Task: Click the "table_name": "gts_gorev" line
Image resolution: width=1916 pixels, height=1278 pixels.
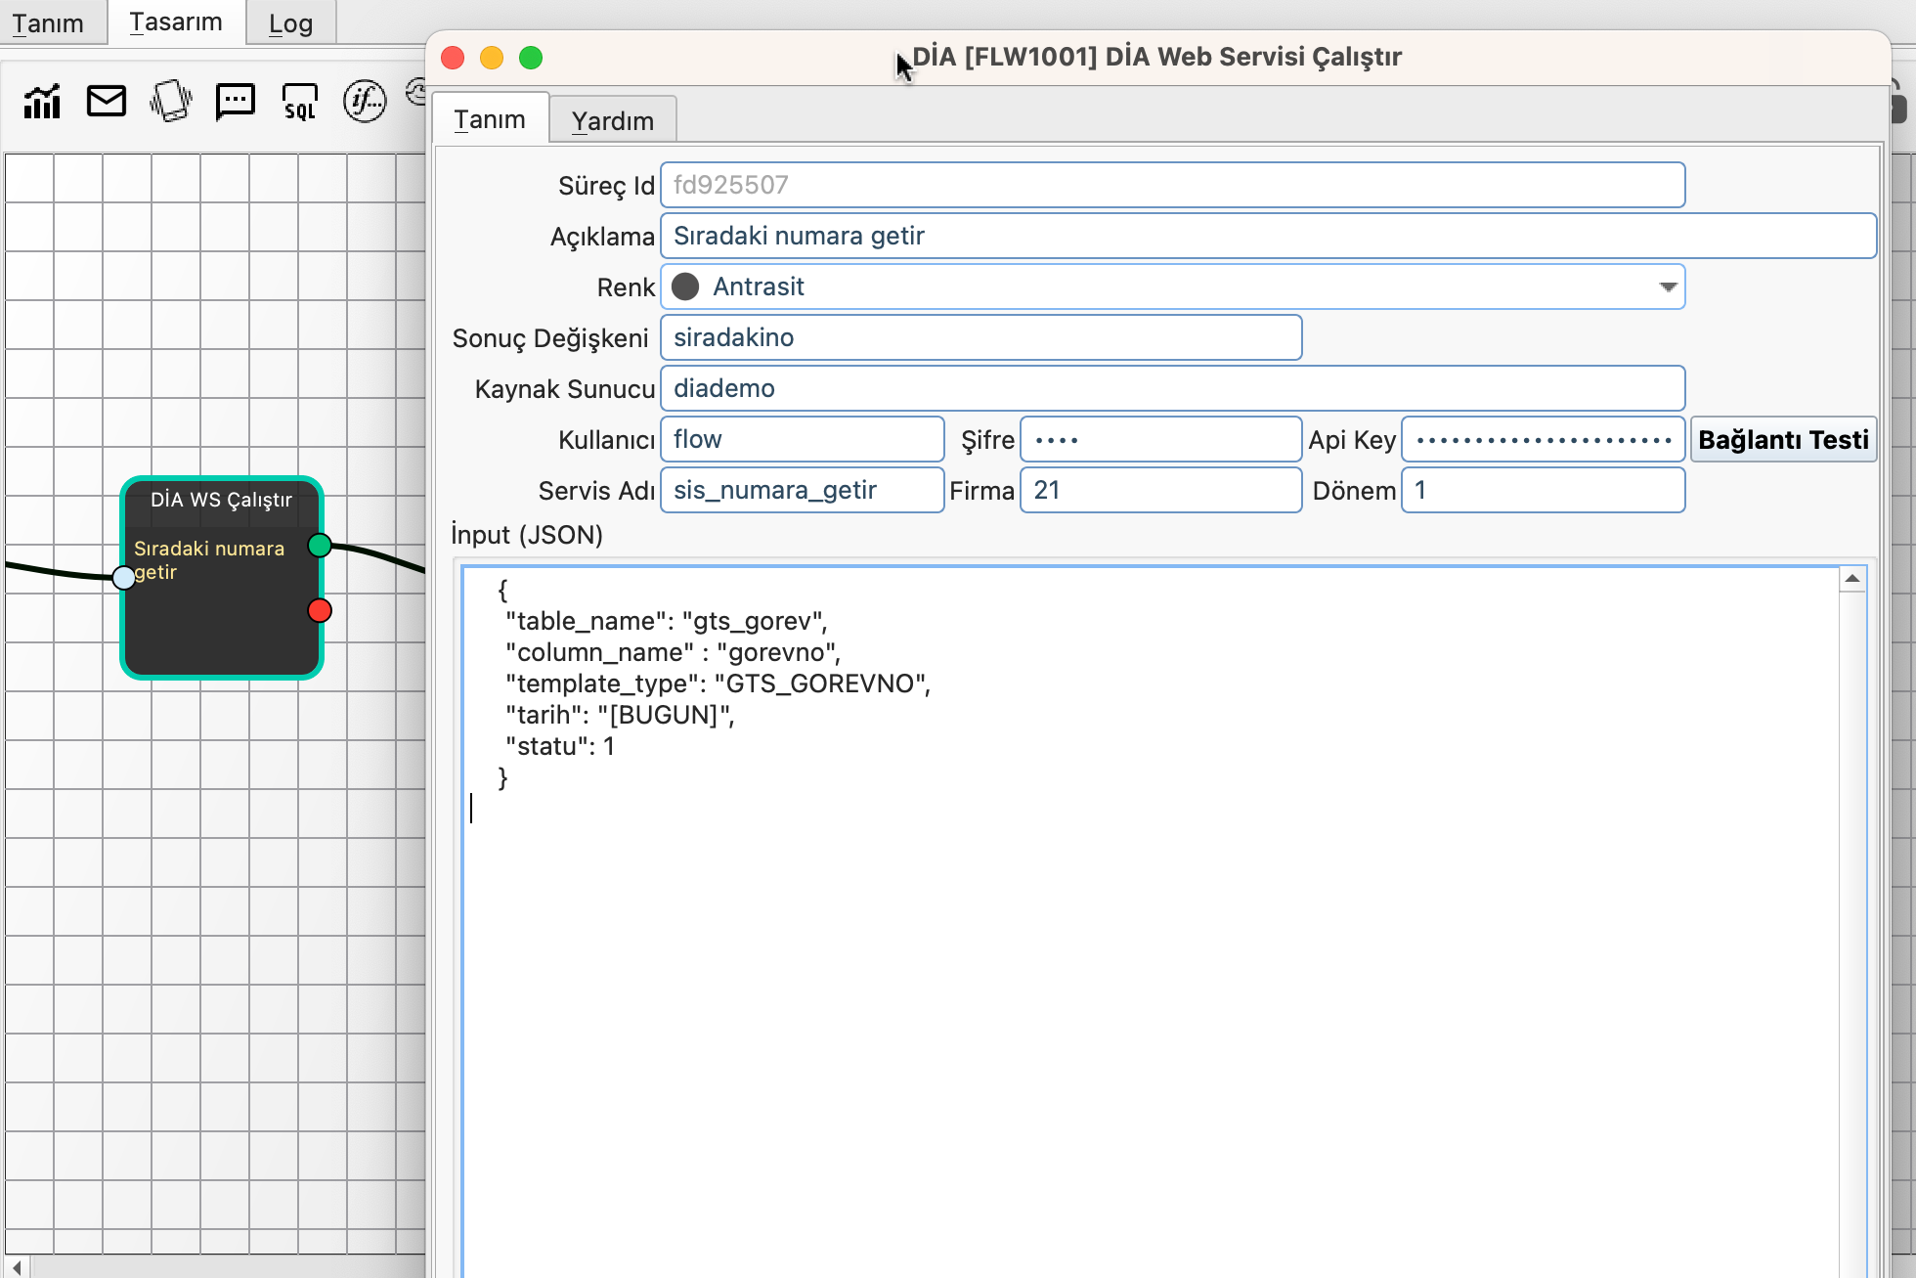Action: 666,621
